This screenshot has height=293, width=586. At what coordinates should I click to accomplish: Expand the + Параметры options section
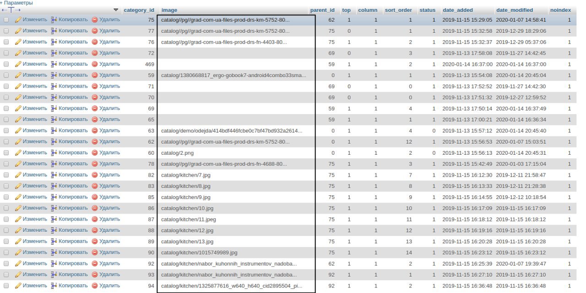coord(16,3)
